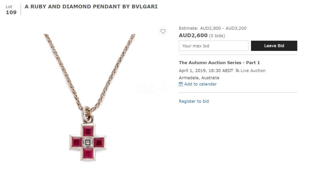Click the calendar plus icon

pyautogui.click(x=181, y=84)
